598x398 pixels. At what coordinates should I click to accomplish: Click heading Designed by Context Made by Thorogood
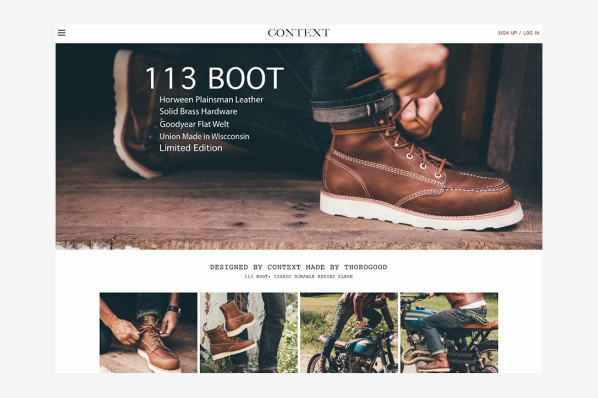(x=299, y=267)
